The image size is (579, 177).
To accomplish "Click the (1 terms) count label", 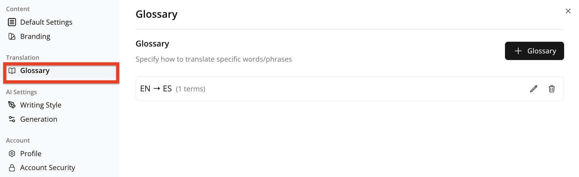I will click(190, 89).
